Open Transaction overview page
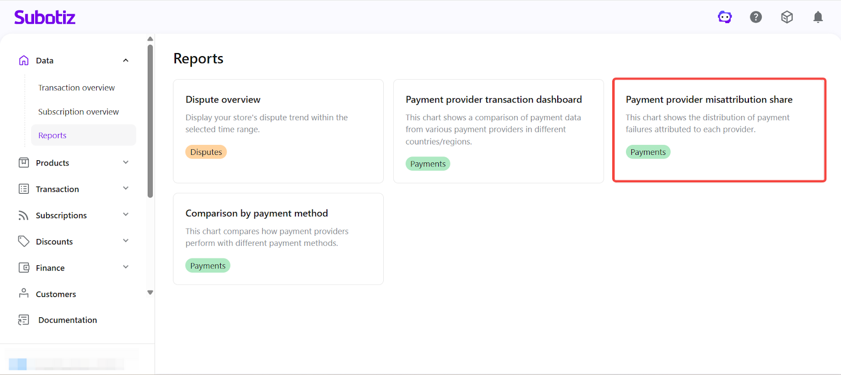Viewport: 841px width, 375px height. point(76,88)
